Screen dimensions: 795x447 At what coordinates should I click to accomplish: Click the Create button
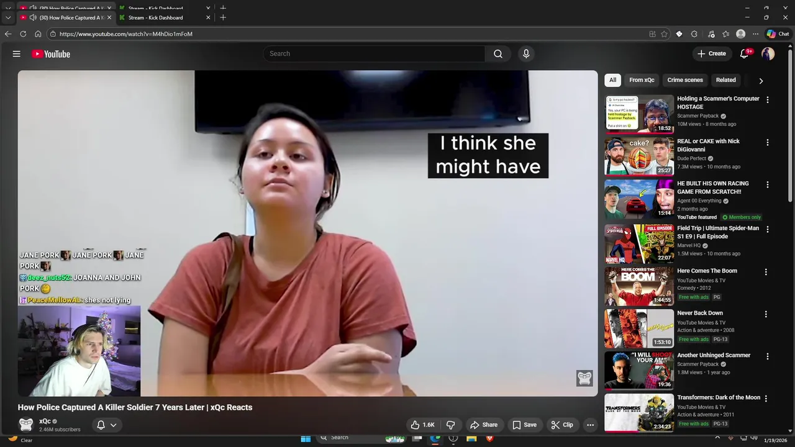tap(712, 54)
